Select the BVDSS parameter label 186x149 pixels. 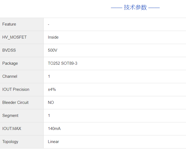click(9, 50)
